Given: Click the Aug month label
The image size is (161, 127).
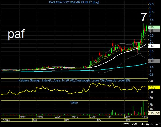Looking at the screenshot, I should [x=8, y=120].
